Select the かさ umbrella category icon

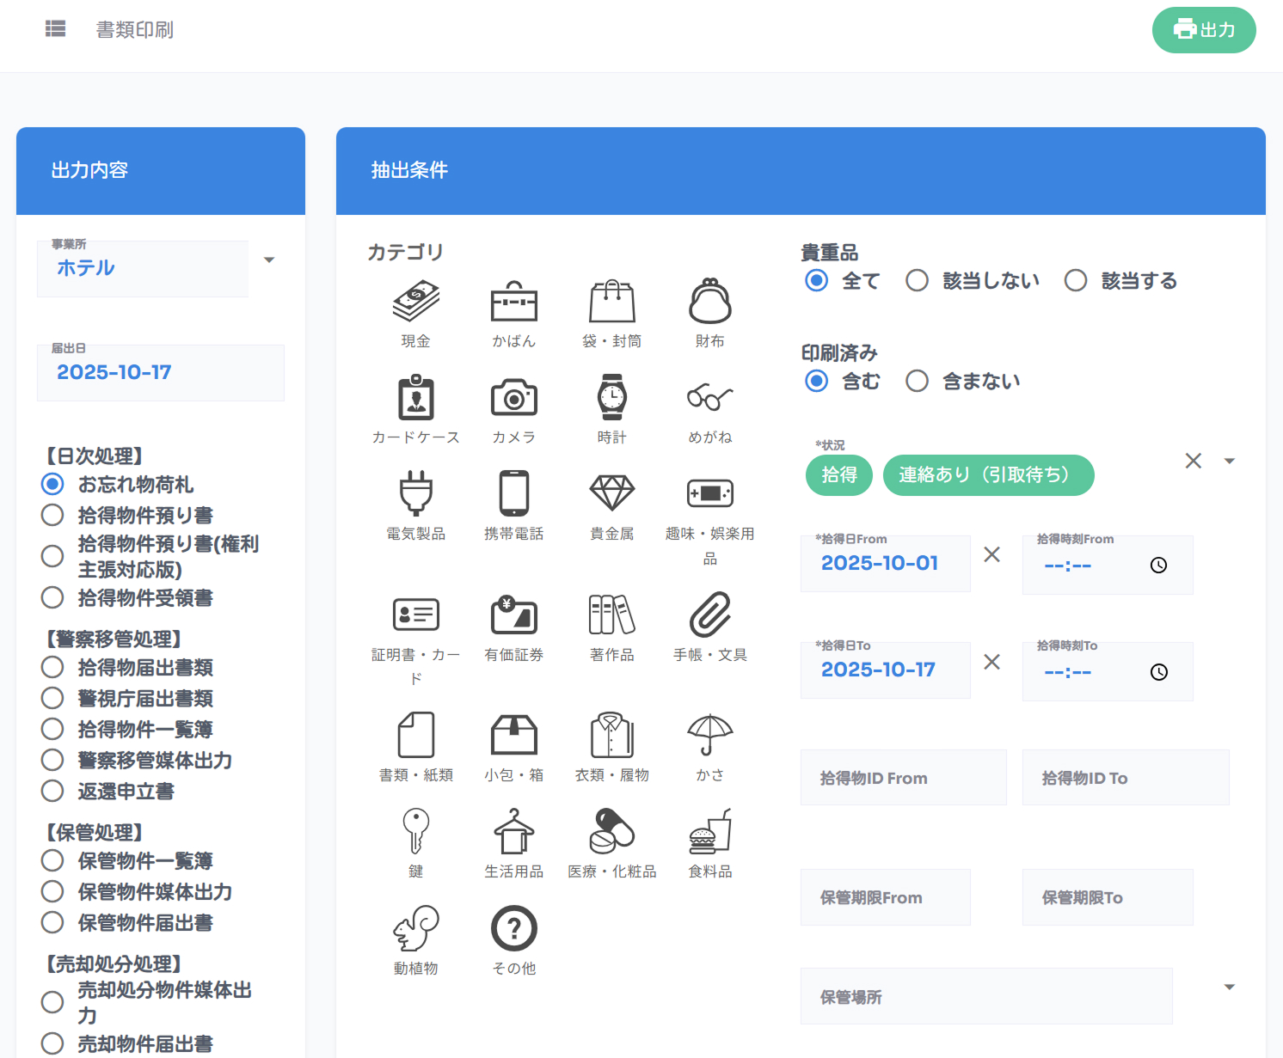[709, 736]
